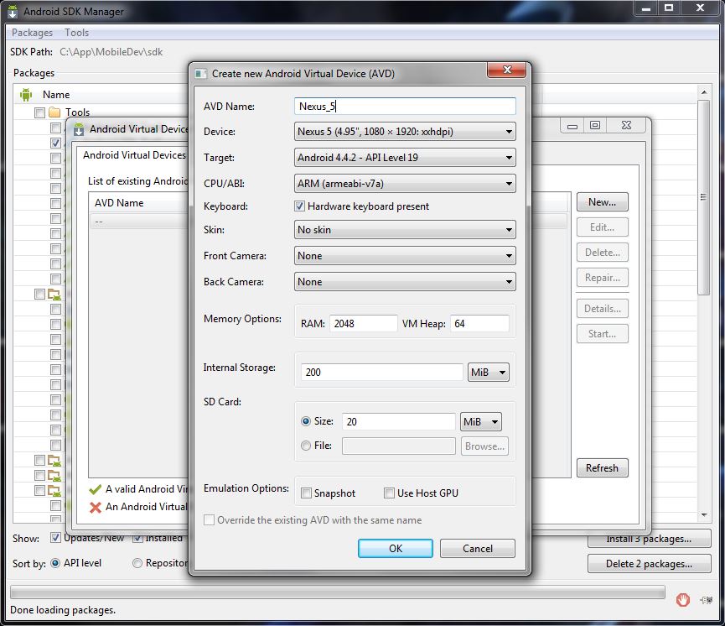Minimize the AVD Manager window
725x626 pixels.
572,126
